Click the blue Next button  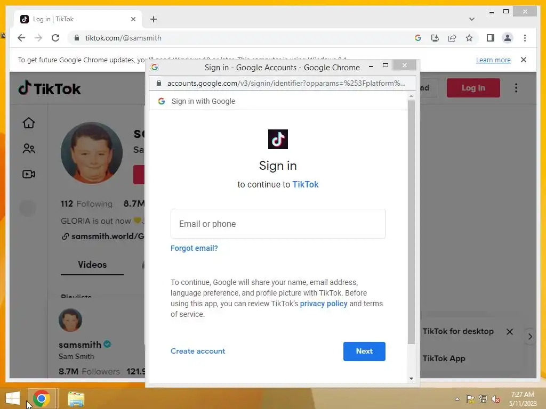click(x=364, y=351)
